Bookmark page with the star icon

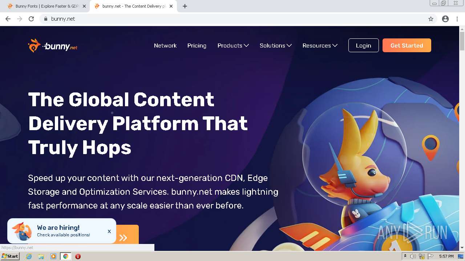(x=431, y=19)
